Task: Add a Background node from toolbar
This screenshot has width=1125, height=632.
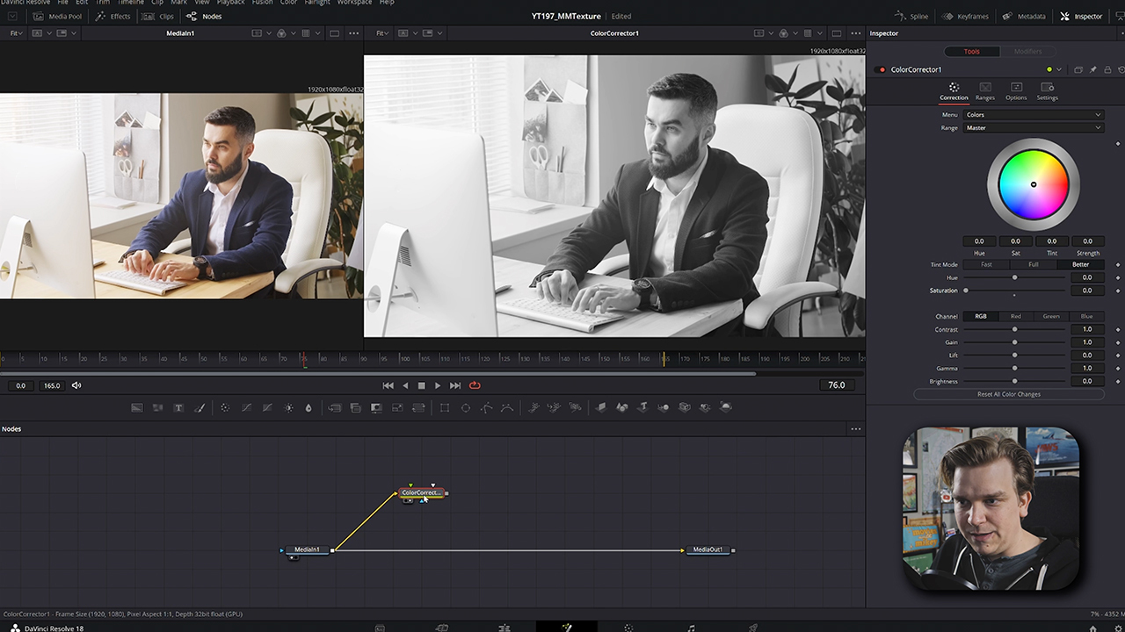Action: (x=136, y=407)
